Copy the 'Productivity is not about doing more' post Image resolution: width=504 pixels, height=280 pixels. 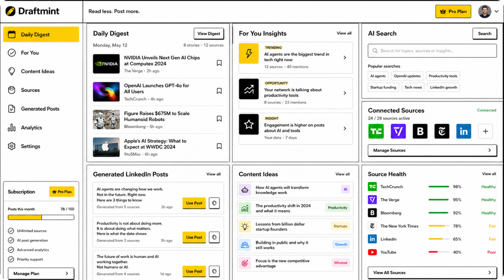(214, 237)
